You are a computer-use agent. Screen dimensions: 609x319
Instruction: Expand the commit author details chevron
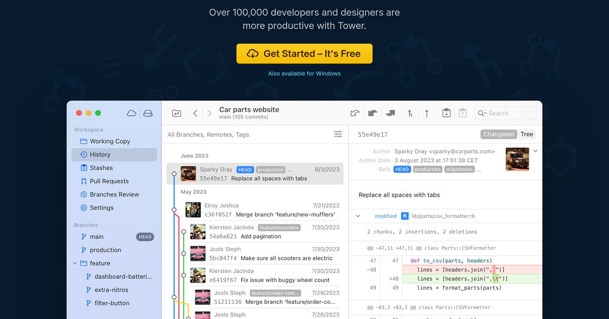535,150
